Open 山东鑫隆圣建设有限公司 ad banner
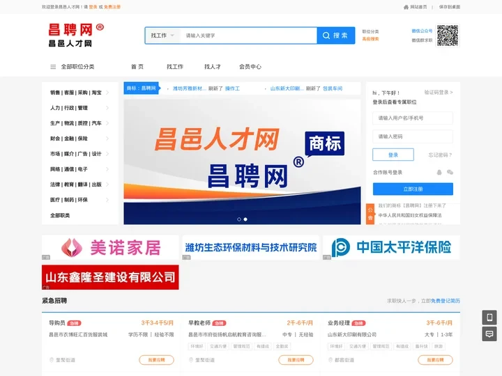 pyautogui.click(x=110, y=277)
